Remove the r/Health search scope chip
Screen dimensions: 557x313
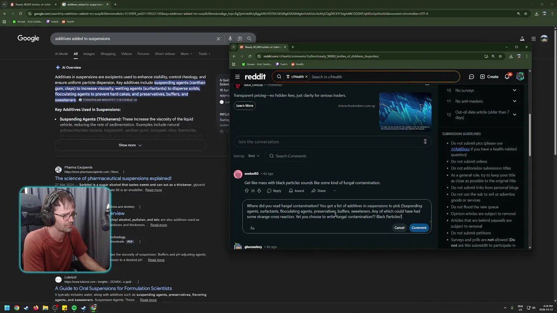306,77
